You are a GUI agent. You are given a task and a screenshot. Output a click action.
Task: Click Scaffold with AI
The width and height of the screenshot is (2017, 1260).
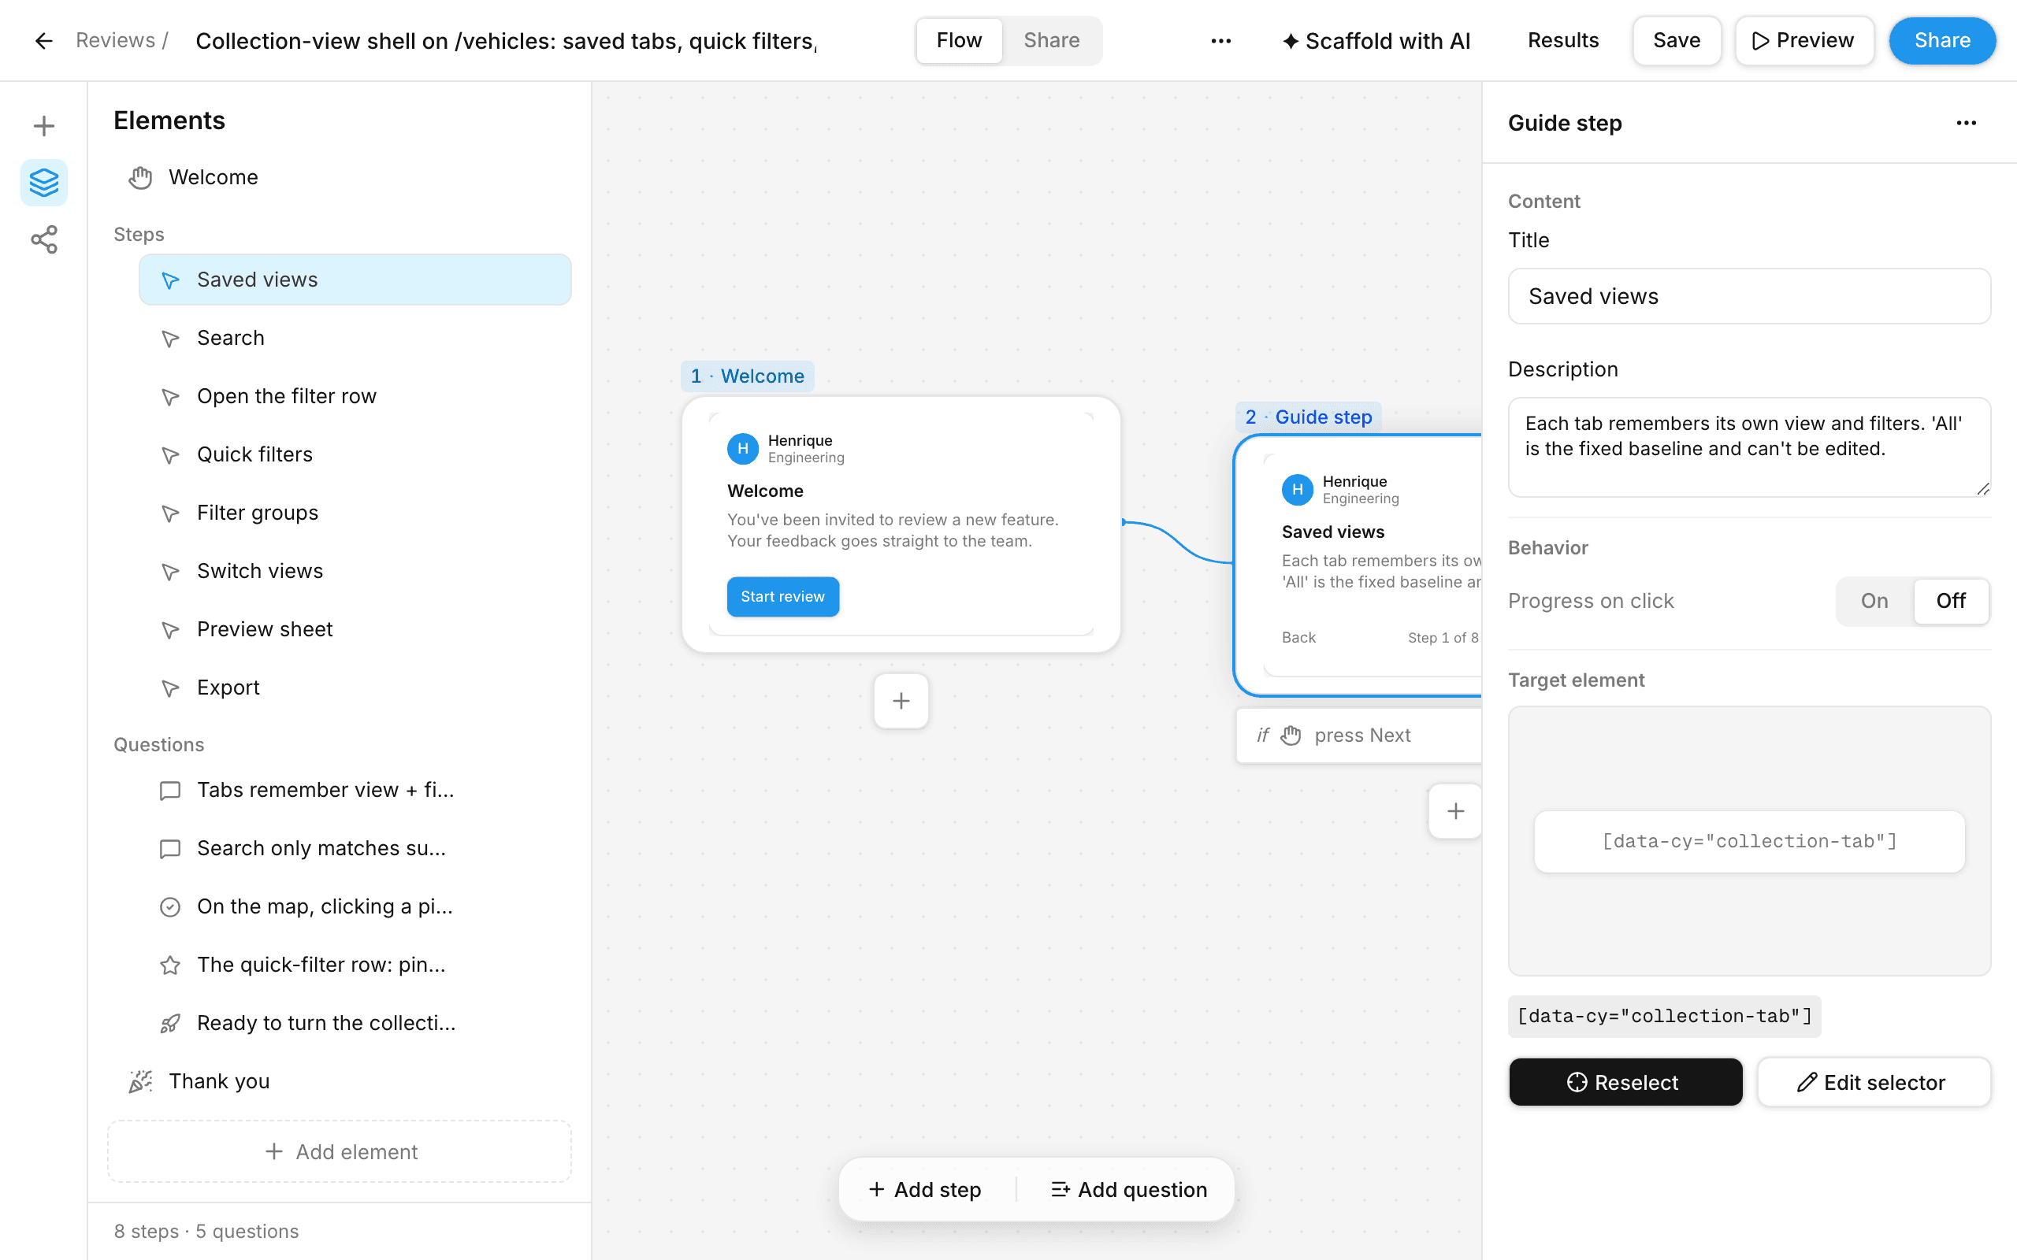click(x=1376, y=41)
